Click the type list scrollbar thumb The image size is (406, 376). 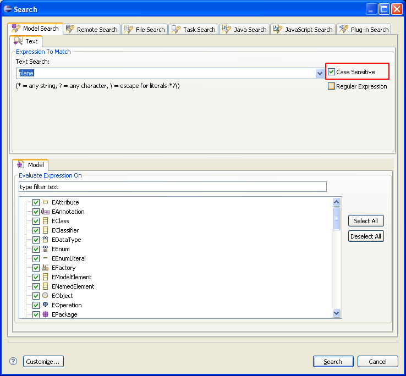(336, 218)
